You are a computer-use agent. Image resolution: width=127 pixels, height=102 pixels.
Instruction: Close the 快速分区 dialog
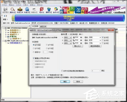click(111, 30)
